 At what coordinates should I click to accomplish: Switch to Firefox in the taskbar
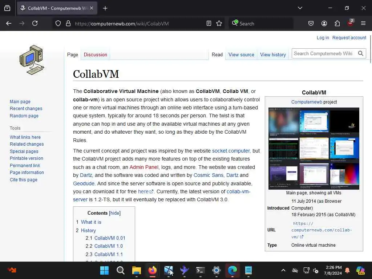(x=152, y=270)
